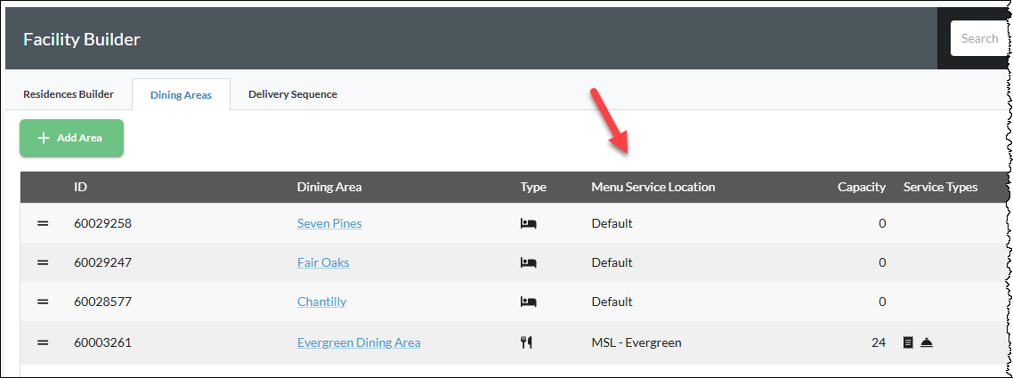The image size is (1013, 378).
Task: Click the ID column header
Action: point(81,187)
